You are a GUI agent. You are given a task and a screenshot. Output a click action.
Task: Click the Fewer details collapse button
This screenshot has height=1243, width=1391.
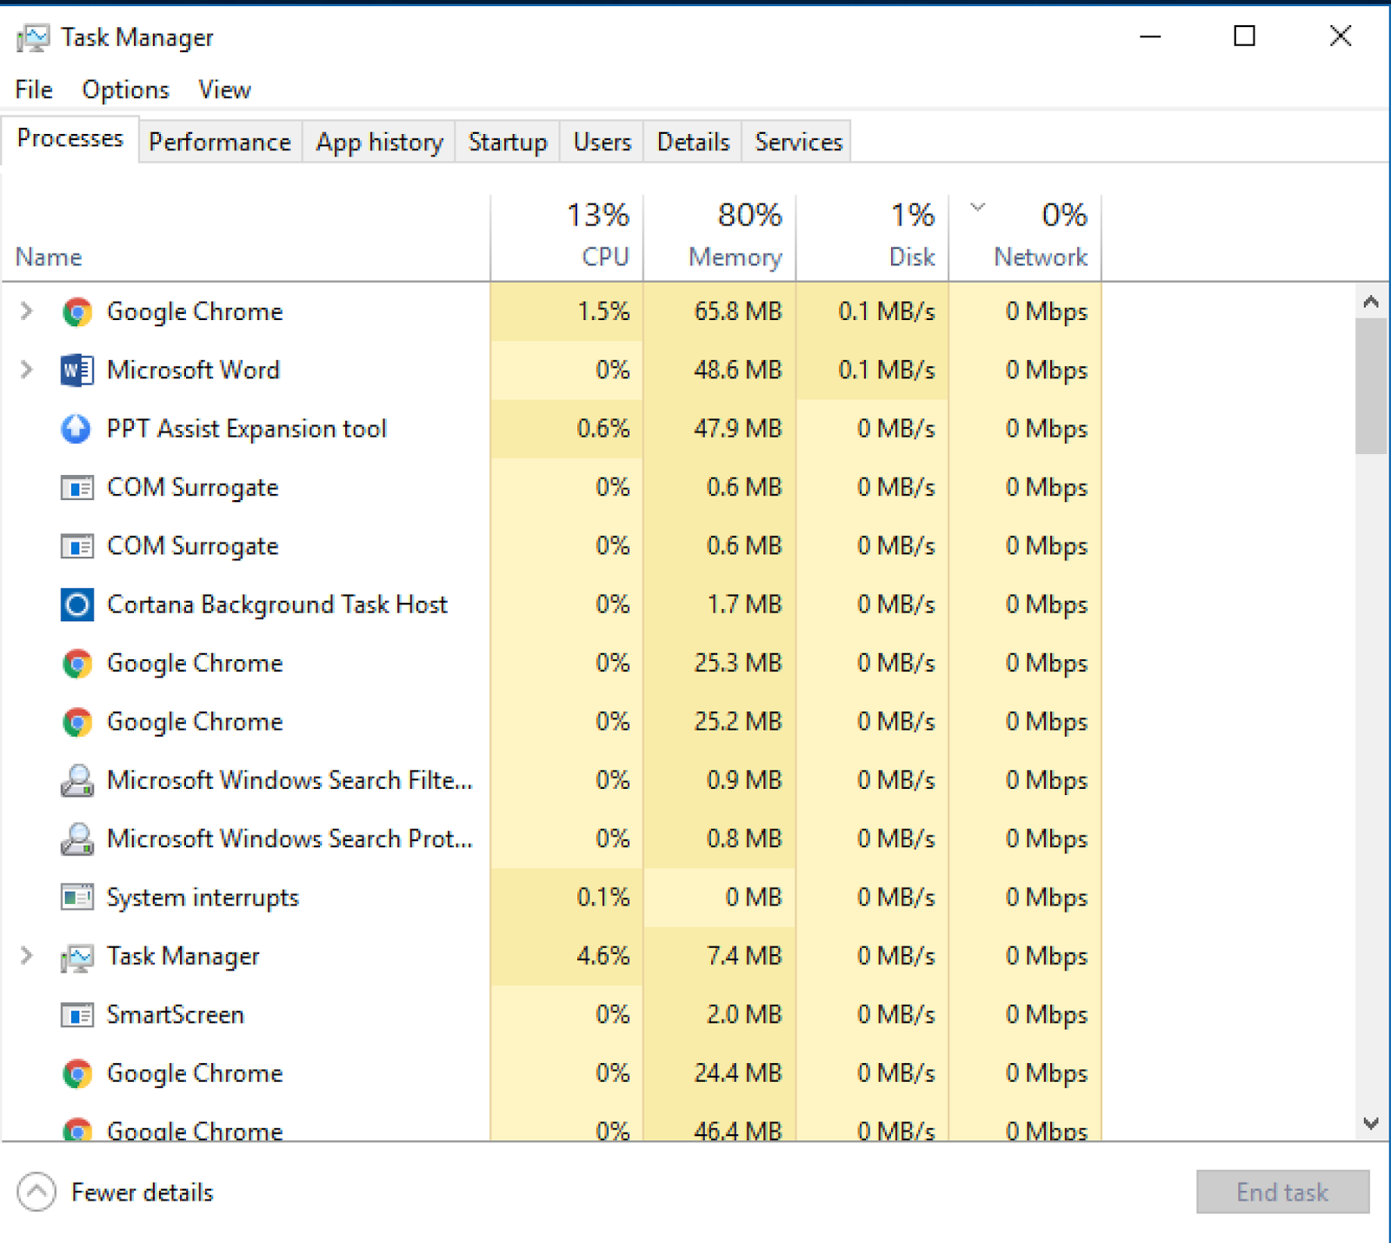pos(35,1193)
